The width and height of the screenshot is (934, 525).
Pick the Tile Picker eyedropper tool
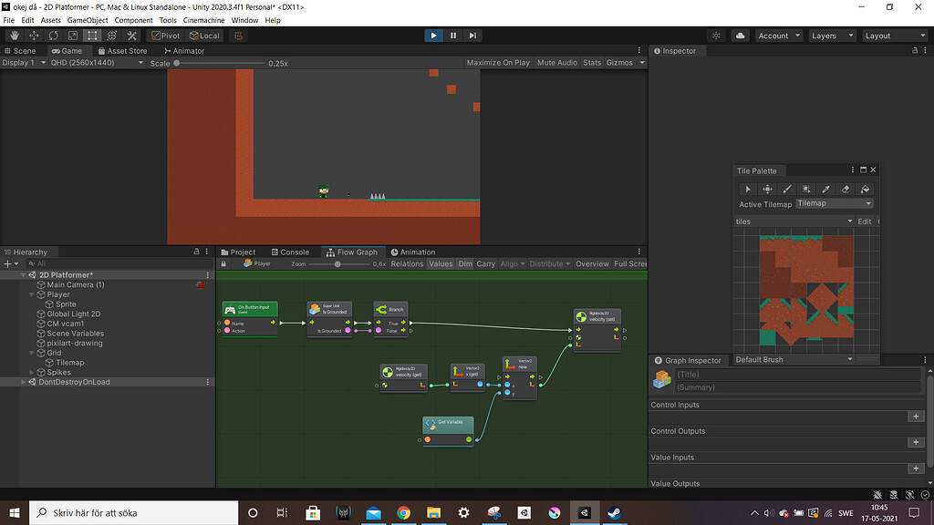(x=825, y=189)
